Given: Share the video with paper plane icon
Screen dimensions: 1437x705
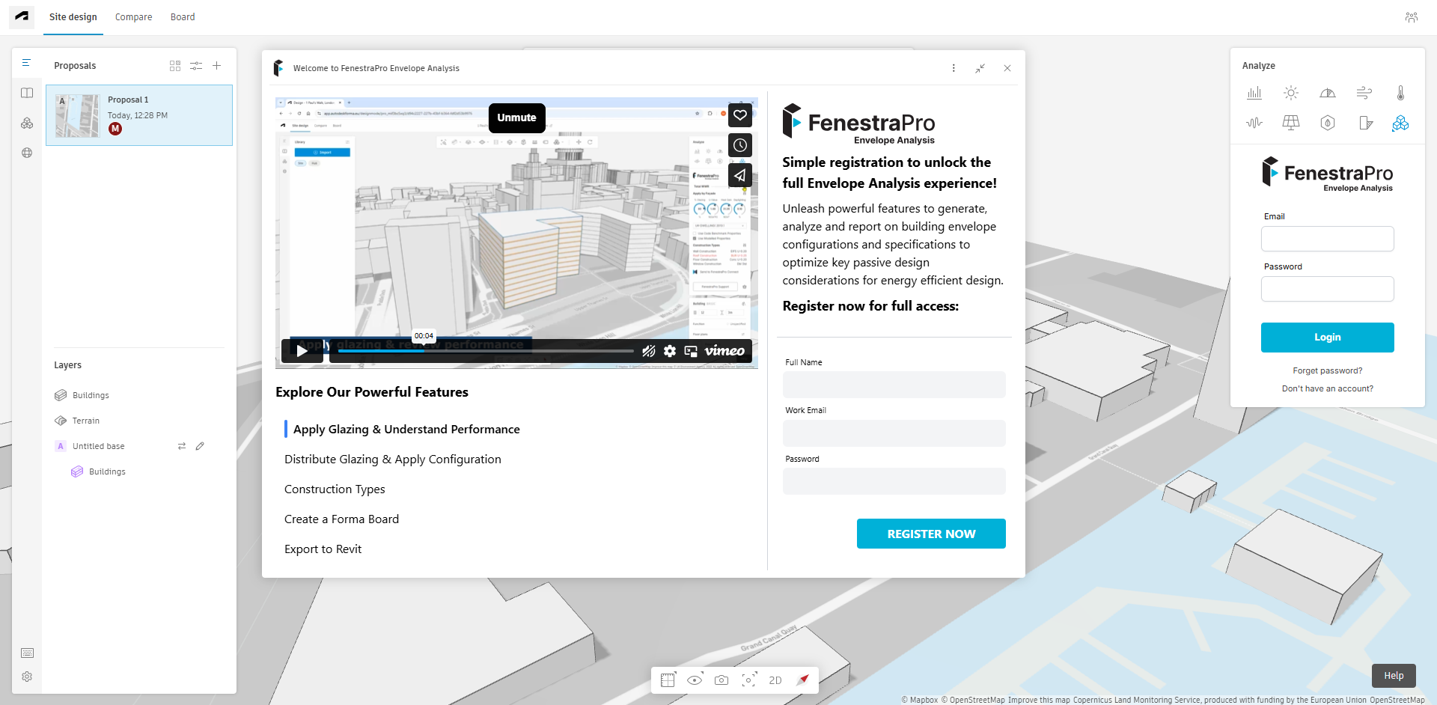Looking at the screenshot, I should click(x=740, y=175).
